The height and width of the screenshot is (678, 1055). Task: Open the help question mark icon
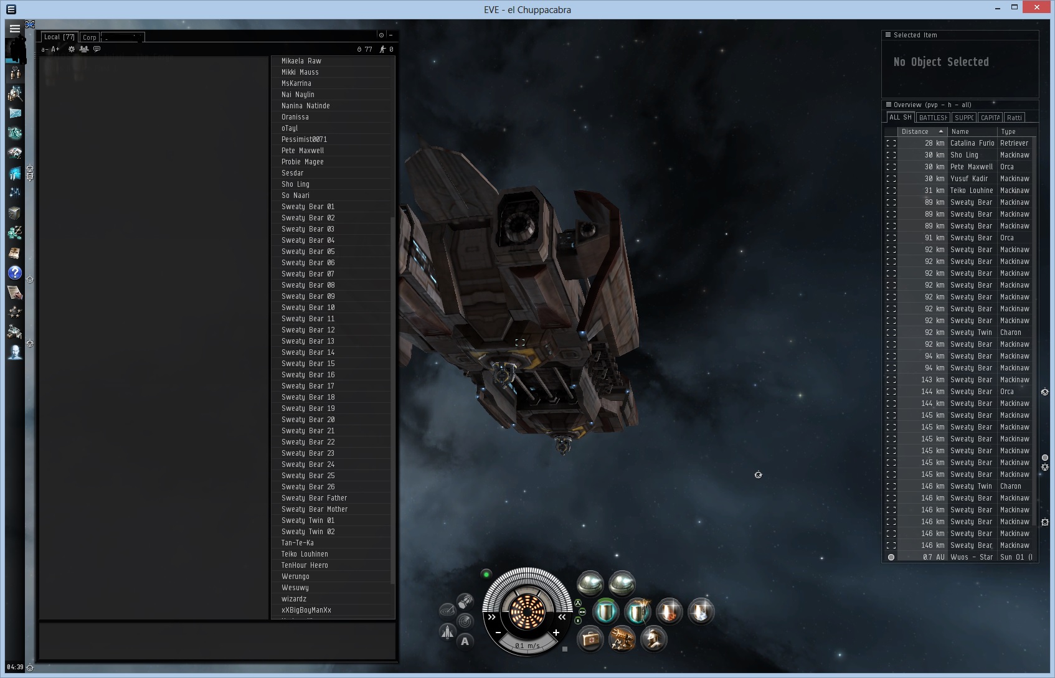click(x=15, y=273)
